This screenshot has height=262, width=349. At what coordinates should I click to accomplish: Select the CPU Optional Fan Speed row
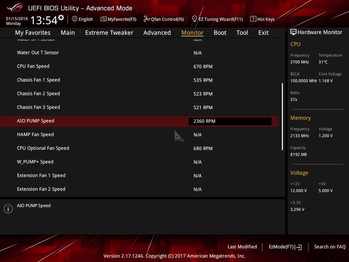point(139,148)
